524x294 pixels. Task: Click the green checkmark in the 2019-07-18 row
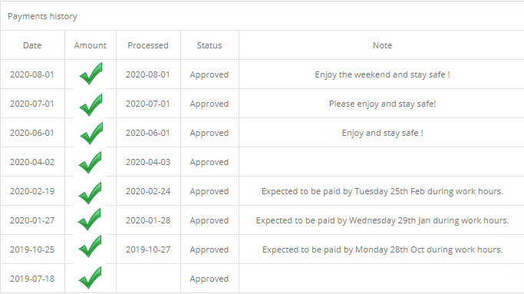click(x=90, y=278)
